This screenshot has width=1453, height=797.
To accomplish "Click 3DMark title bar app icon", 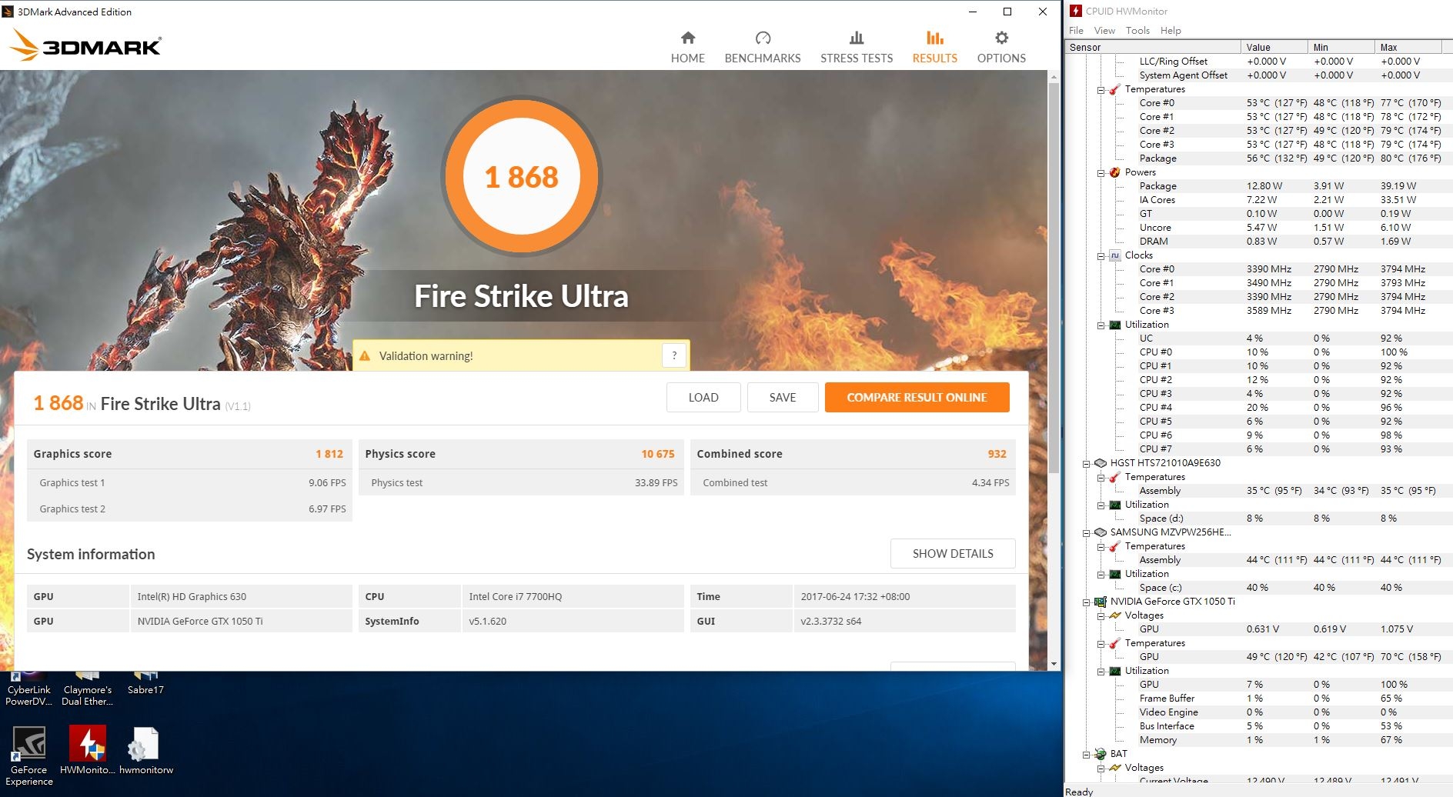I will (x=8, y=12).
